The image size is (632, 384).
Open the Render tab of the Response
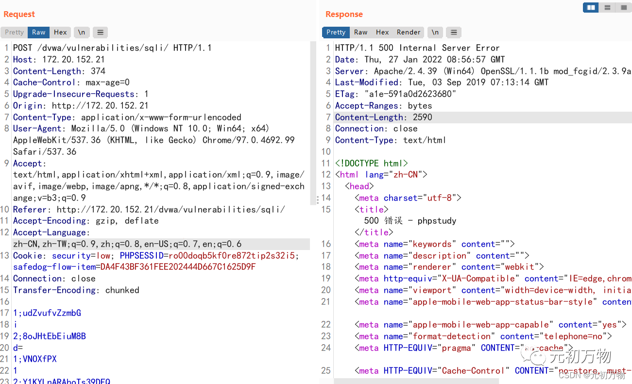point(408,32)
